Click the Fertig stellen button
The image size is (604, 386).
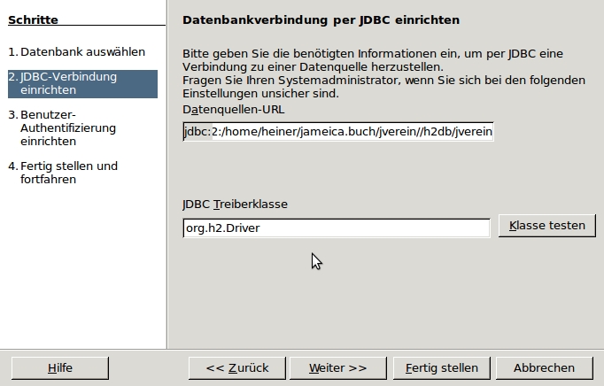coord(441,367)
